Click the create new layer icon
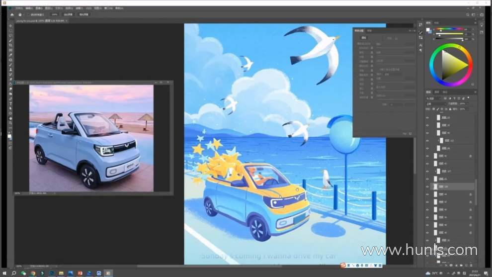This screenshot has width=492, height=277. point(466,266)
